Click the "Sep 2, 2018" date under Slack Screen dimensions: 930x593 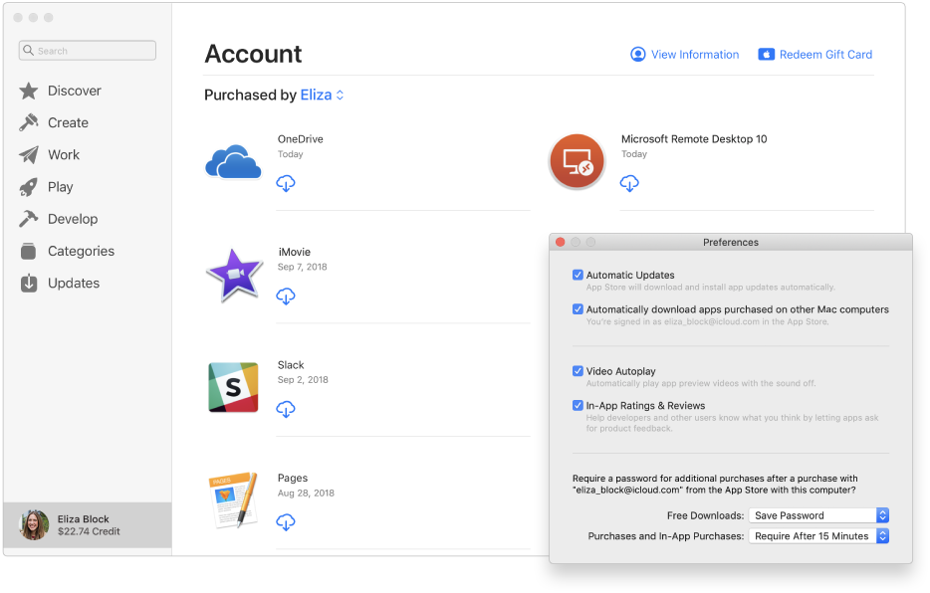point(303,380)
